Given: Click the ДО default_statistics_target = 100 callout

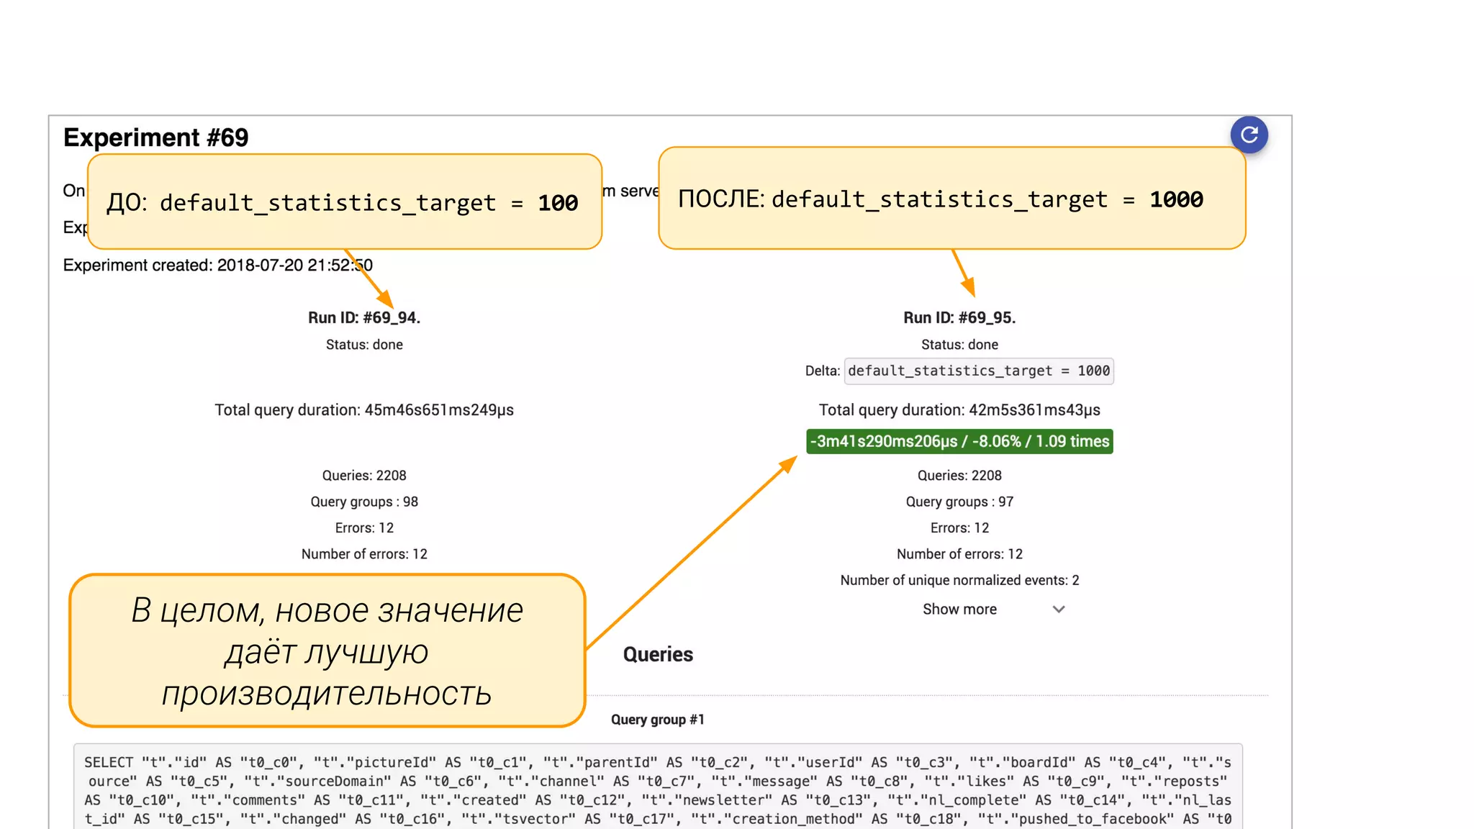Looking at the screenshot, I should (x=343, y=202).
